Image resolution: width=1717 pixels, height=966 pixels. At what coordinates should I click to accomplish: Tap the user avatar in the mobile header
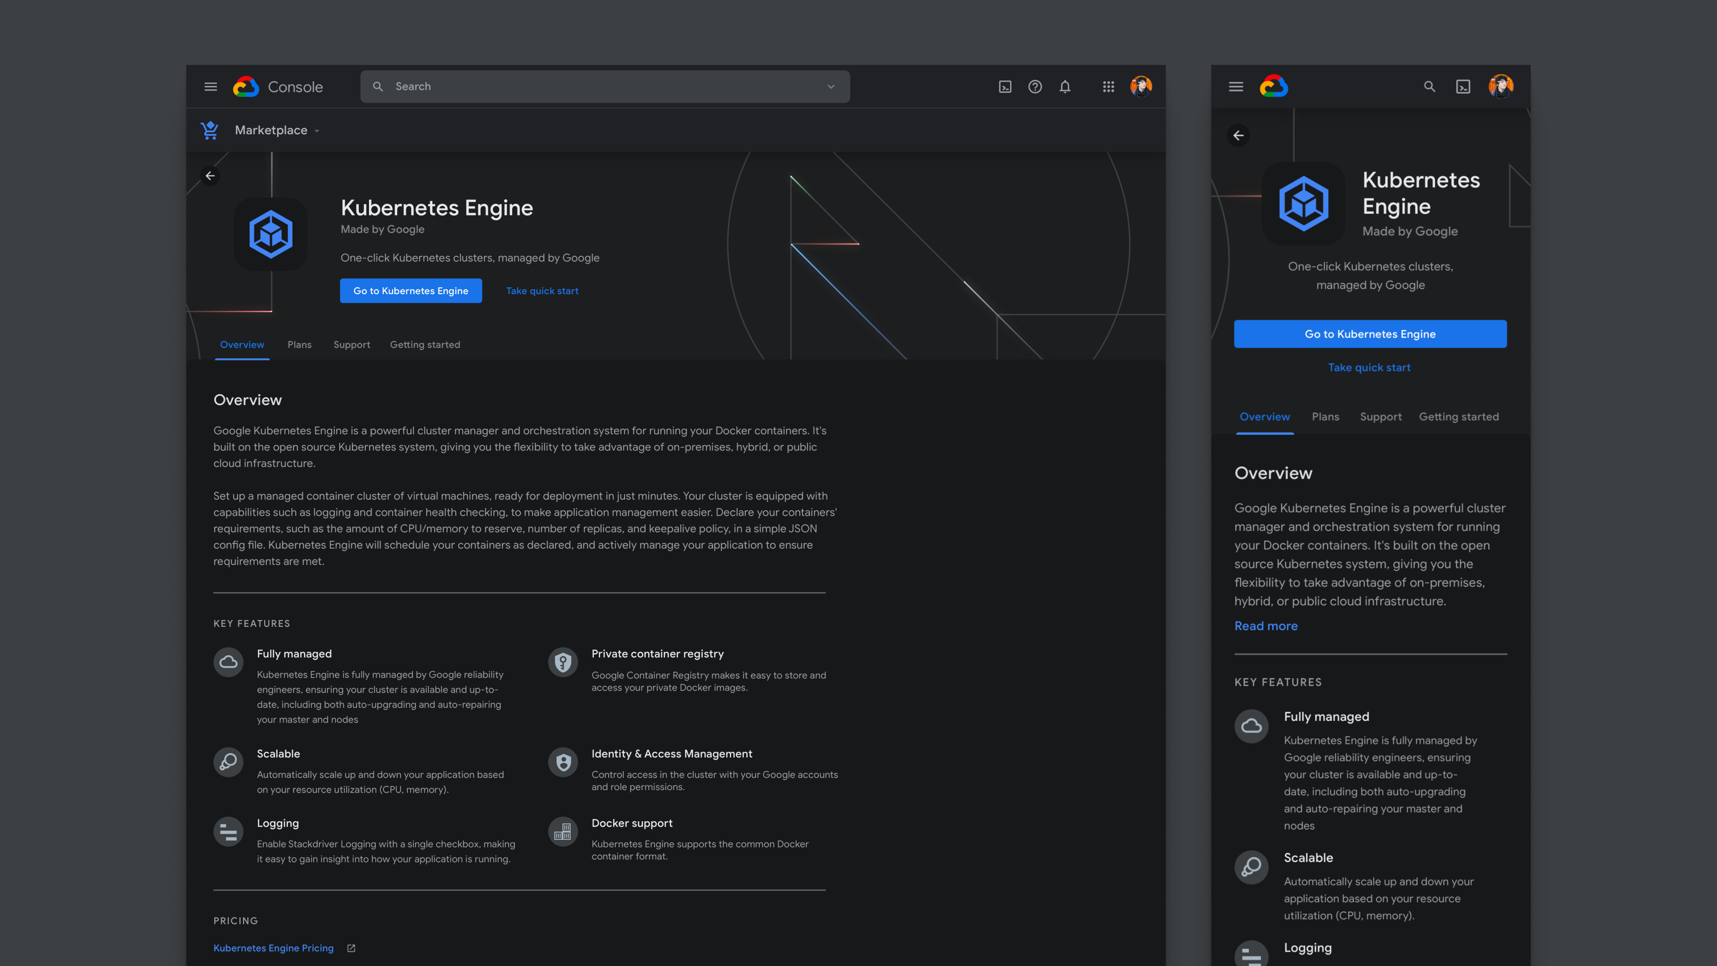coord(1500,87)
